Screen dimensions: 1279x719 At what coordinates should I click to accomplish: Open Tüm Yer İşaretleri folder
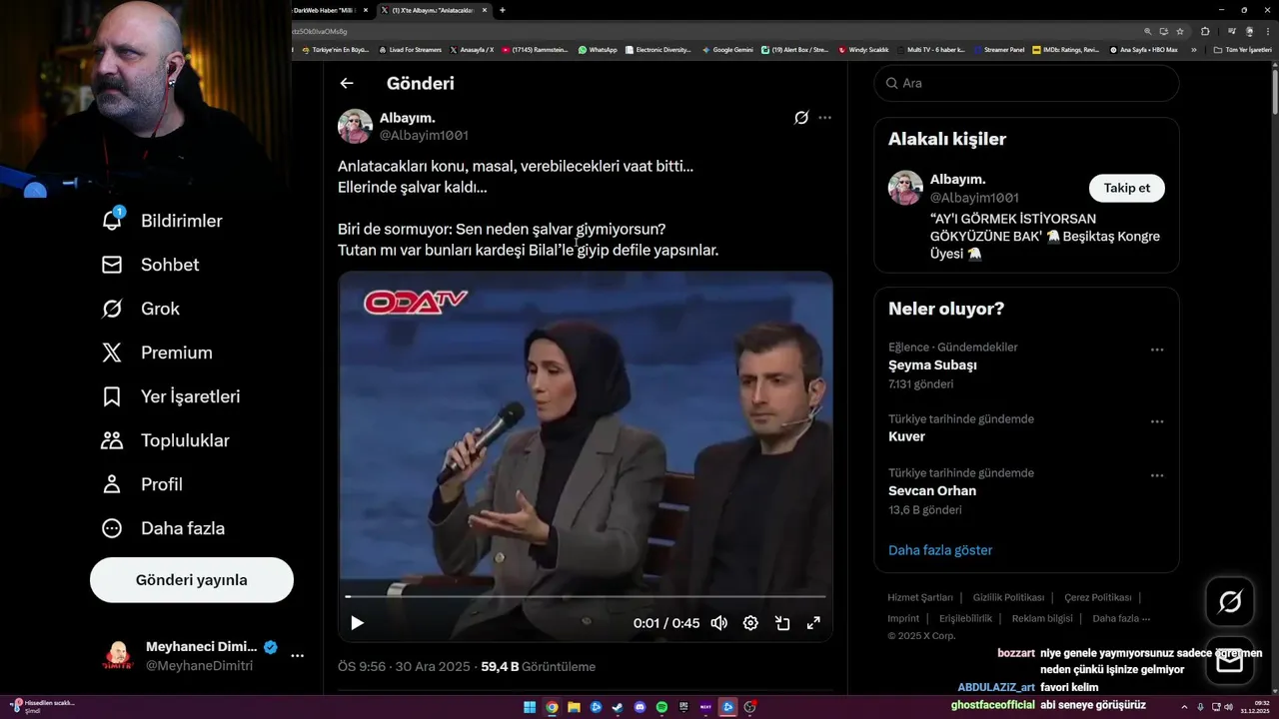coord(1242,49)
